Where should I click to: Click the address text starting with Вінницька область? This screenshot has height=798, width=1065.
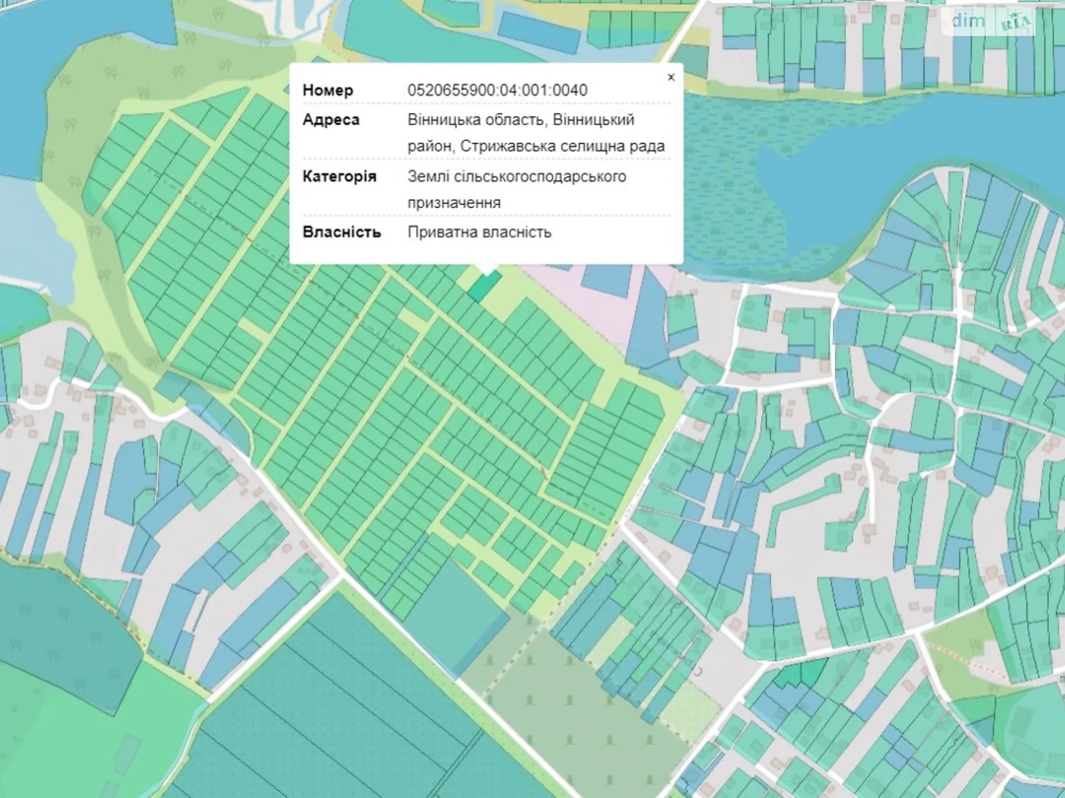pos(536,133)
